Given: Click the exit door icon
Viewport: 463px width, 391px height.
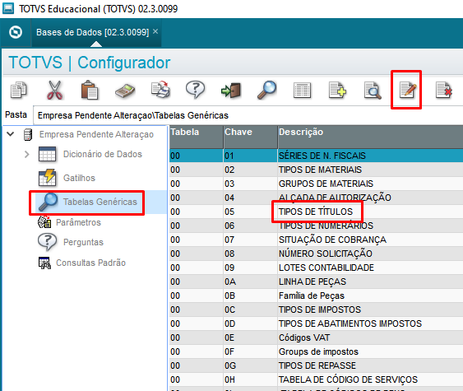Looking at the screenshot, I should (231, 91).
